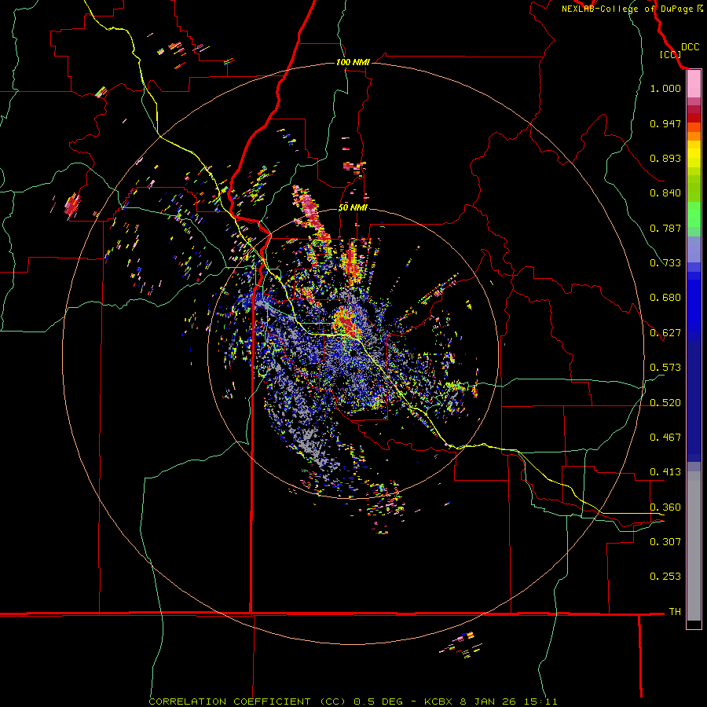Click the 0.573 color scale value
Image resolution: width=707 pixels, height=707 pixels.
pos(665,367)
